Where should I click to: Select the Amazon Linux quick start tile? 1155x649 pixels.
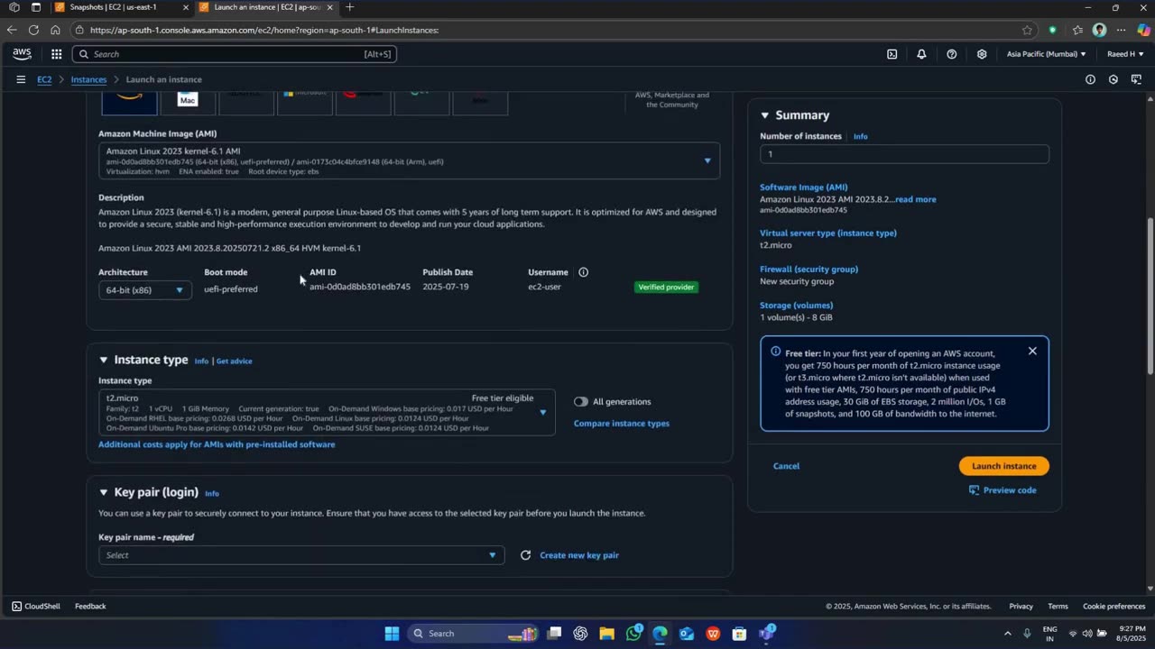coord(129,103)
